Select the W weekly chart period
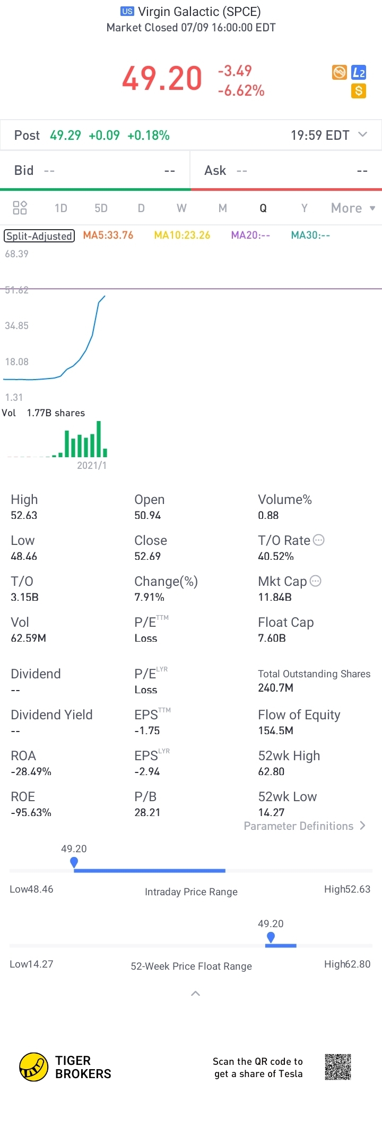 click(181, 208)
